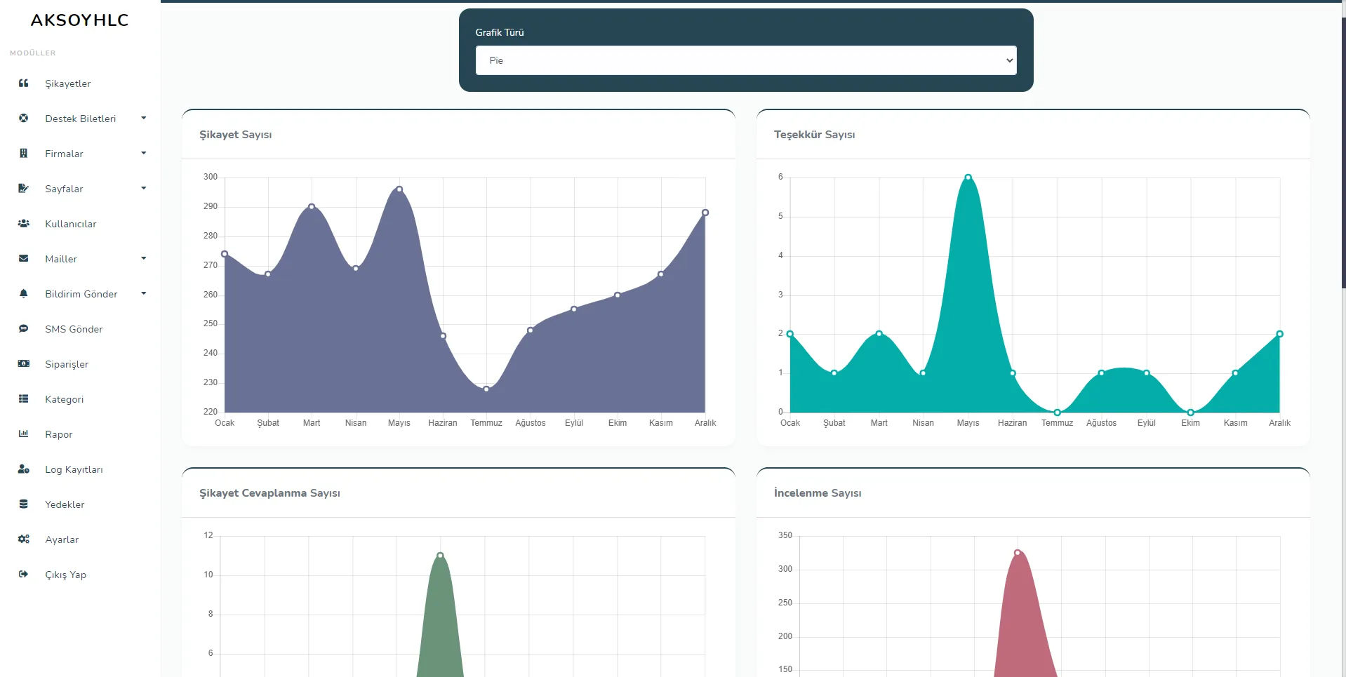1346x677 pixels.
Task: Click the Destek Biletleri lifebuoy icon
Action: pyautogui.click(x=24, y=119)
